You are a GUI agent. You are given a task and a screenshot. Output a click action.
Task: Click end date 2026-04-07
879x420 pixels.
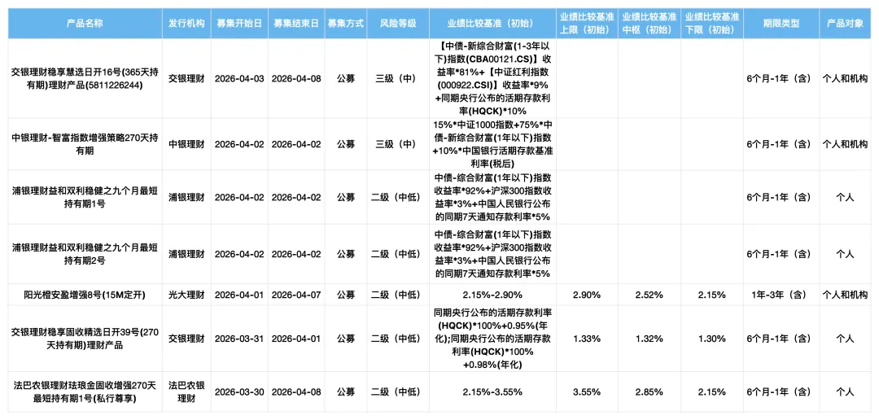pyautogui.click(x=296, y=295)
